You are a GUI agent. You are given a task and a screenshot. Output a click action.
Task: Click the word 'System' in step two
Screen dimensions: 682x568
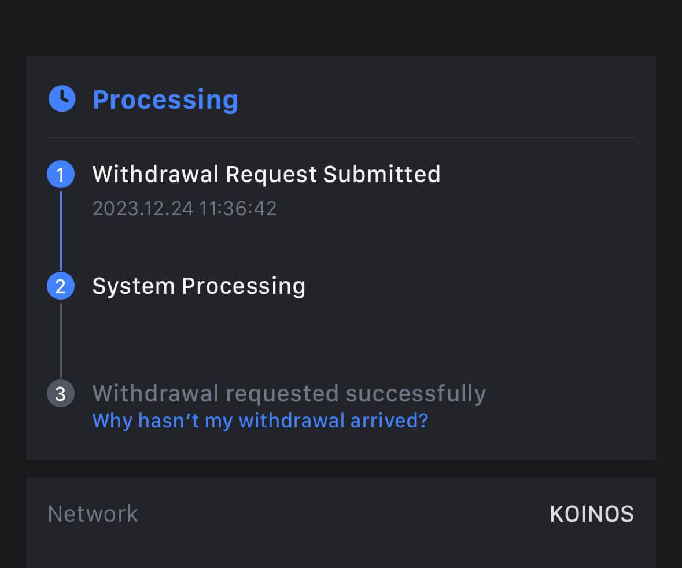pos(134,286)
